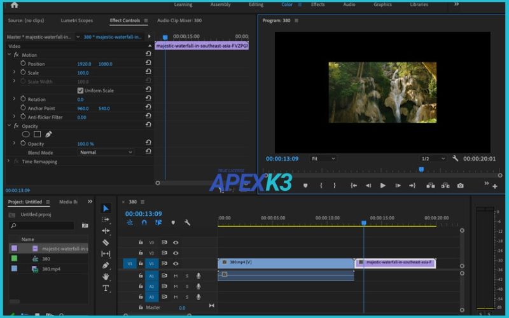Toggle lock on video track V3

pos(141,242)
